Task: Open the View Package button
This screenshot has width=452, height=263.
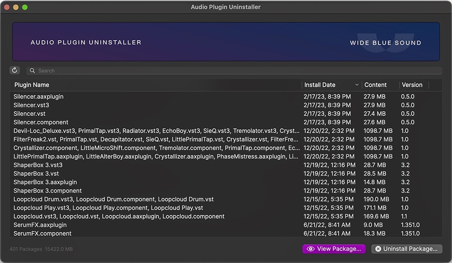Action: point(334,249)
